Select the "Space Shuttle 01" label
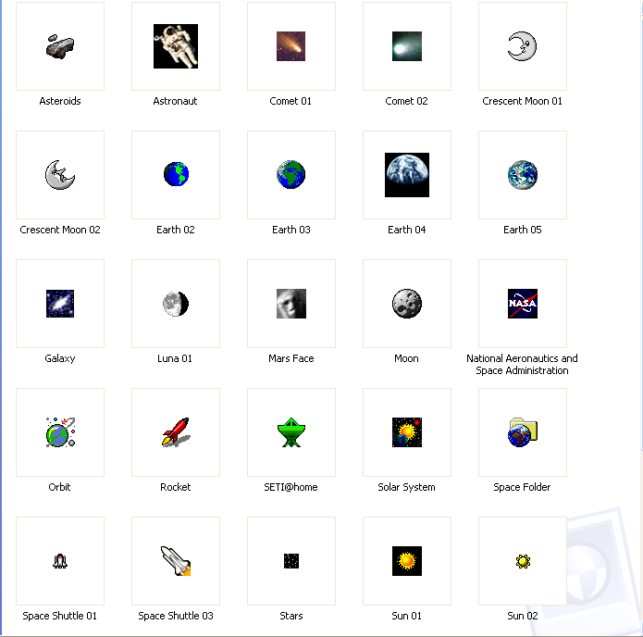Image resolution: width=643 pixels, height=637 pixels. (x=60, y=616)
